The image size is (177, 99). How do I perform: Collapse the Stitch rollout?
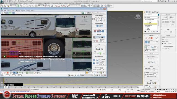99,29
